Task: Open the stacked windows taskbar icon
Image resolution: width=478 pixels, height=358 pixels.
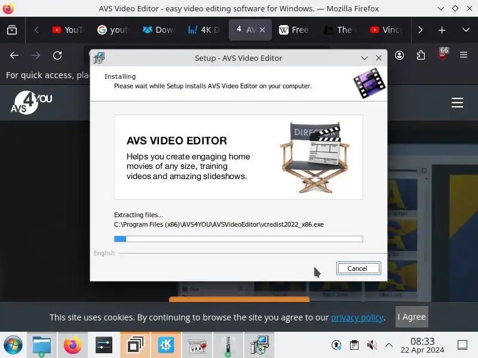Action: pyautogui.click(x=135, y=345)
